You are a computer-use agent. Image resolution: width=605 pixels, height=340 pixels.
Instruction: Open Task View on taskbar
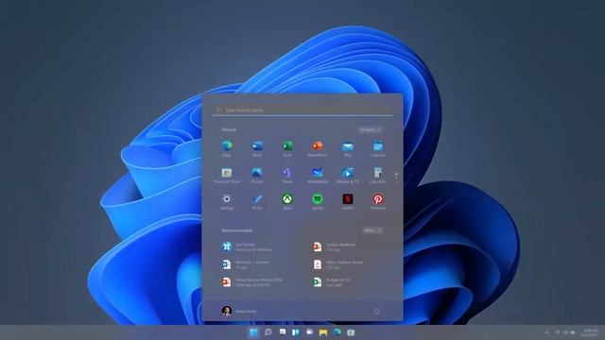point(283,332)
